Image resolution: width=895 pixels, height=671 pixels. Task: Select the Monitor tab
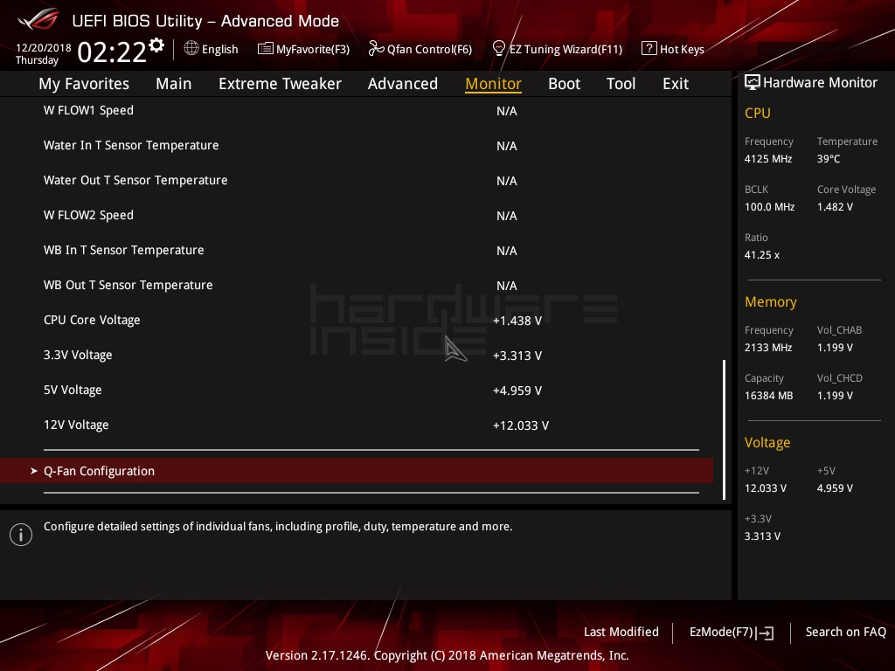coord(493,84)
